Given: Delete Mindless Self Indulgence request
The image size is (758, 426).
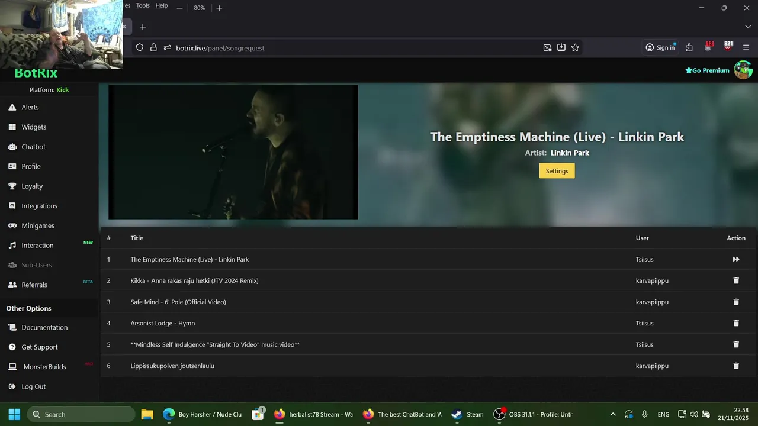Looking at the screenshot, I should click(x=736, y=344).
